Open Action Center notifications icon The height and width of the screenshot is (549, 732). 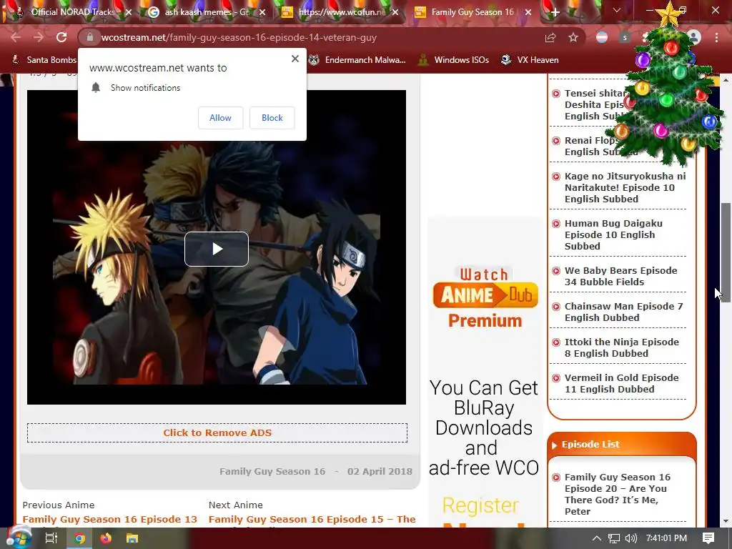coord(708,538)
